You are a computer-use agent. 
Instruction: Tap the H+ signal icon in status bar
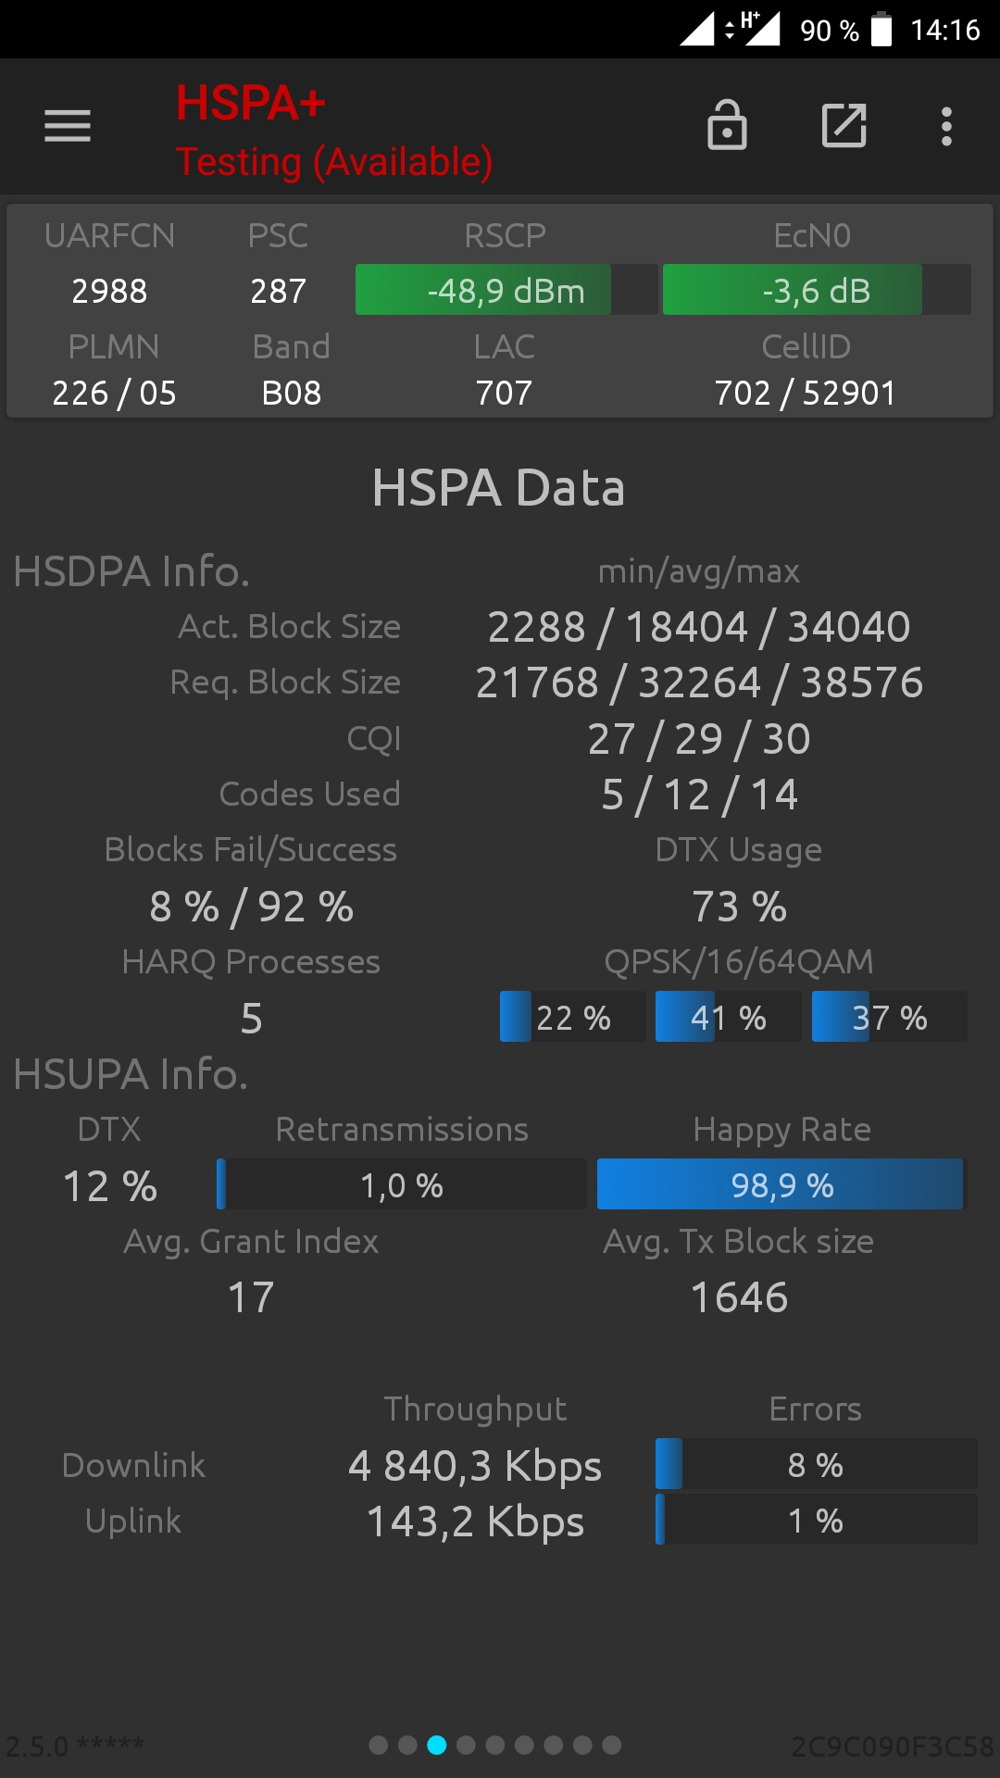(x=752, y=29)
